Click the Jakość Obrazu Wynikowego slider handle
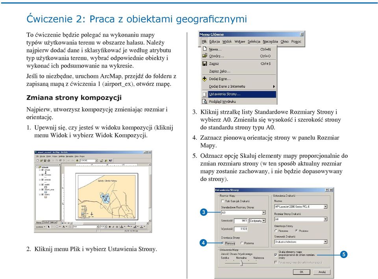Image resolution: width=378 pixels, height=279 pixels. [241, 263]
